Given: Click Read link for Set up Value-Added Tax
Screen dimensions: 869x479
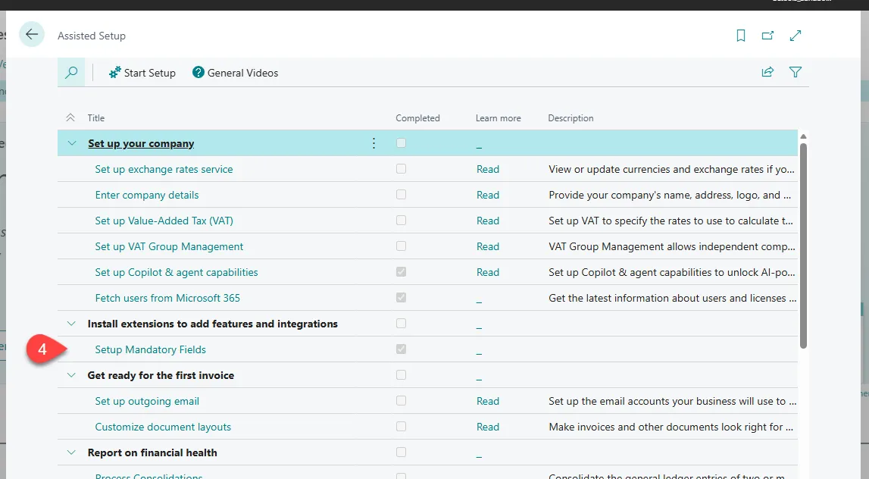Looking at the screenshot, I should (487, 221).
